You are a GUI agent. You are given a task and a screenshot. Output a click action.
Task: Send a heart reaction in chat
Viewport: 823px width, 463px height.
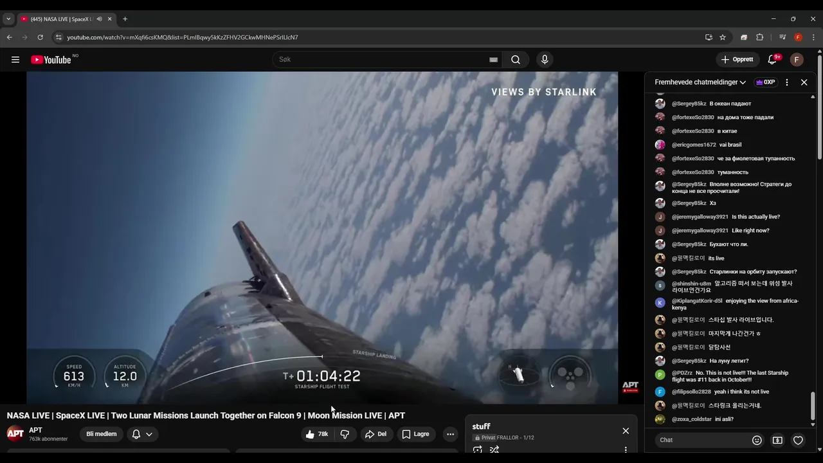[798, 440]
